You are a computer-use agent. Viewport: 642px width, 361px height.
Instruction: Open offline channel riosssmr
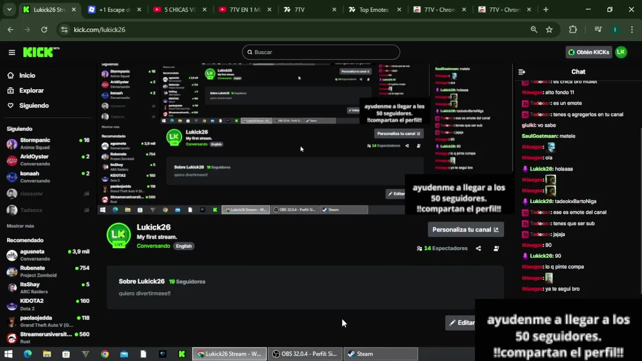(x=48, y=194)
